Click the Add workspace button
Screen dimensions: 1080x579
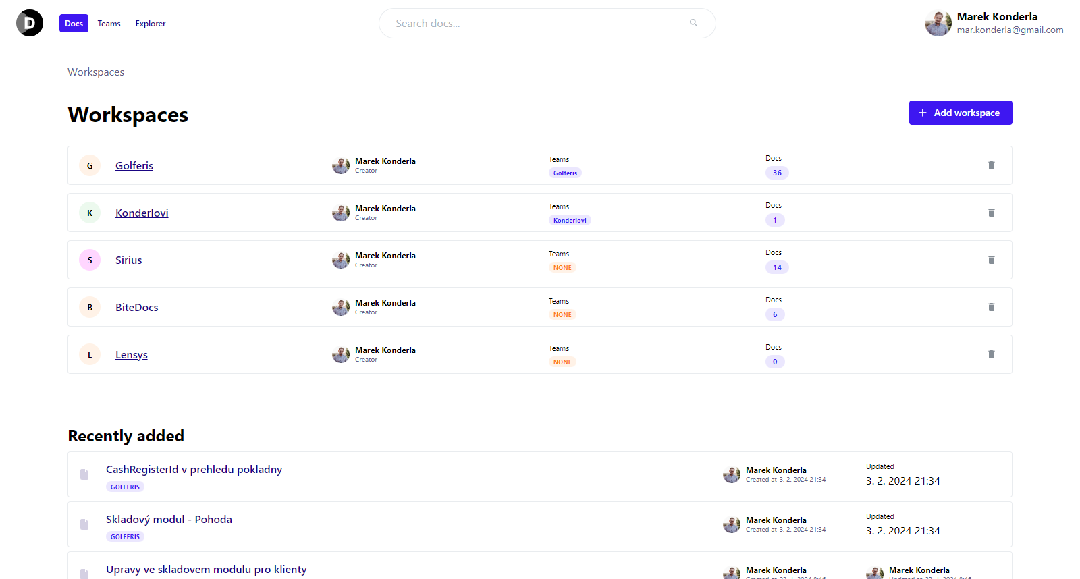click(x=960, y=113)
